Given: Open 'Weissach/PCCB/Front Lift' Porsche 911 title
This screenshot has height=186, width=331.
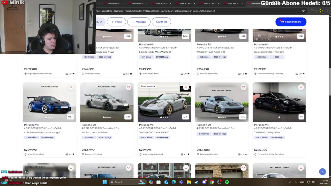Looking at the screenshot, I should tap(261, 44).
